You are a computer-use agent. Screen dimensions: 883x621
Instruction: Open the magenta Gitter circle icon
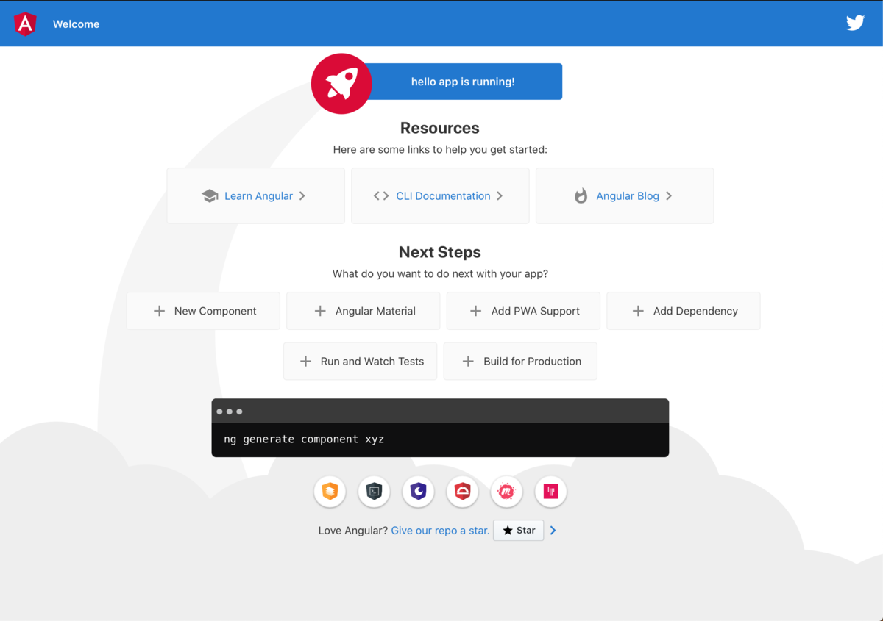tap(551, 492)
